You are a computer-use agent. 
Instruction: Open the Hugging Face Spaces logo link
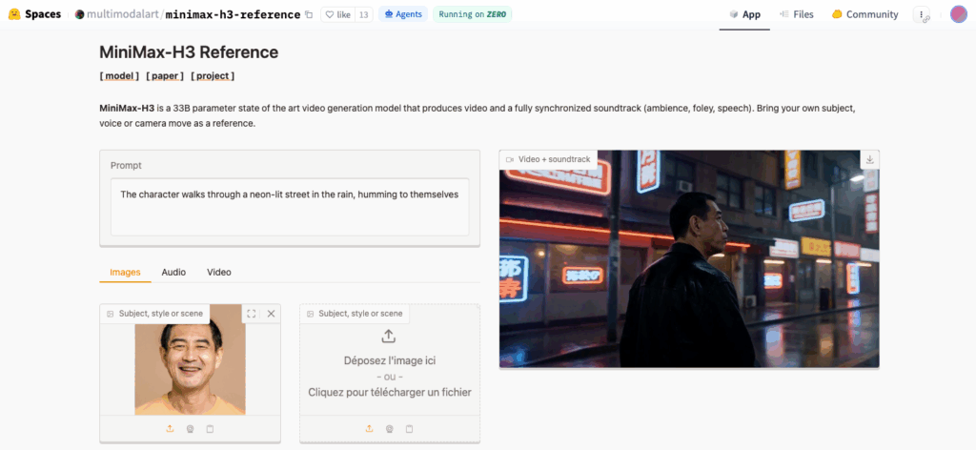pyautogui.click(x=35, y=14)
